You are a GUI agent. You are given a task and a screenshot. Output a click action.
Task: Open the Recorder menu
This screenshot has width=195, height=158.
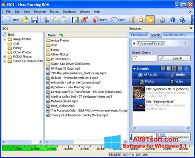point(40,12)
